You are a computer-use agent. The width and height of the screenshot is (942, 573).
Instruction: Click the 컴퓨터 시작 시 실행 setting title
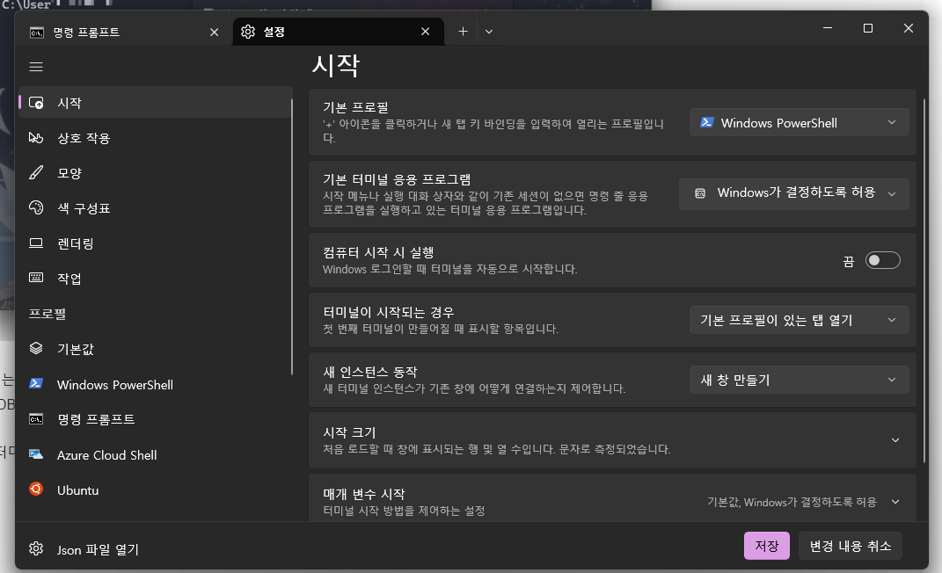click(378, 252)
